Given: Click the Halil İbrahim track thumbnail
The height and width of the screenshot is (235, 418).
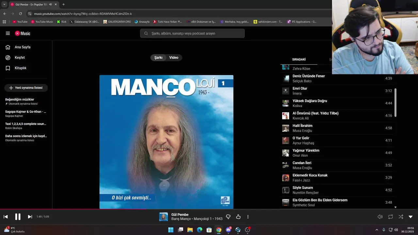Looking at the screenshot, I should coord(286,128).
